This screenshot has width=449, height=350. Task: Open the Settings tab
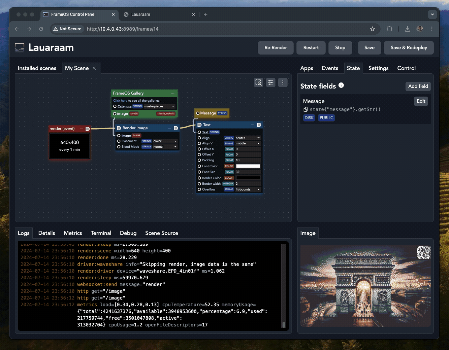coord(378,68)
